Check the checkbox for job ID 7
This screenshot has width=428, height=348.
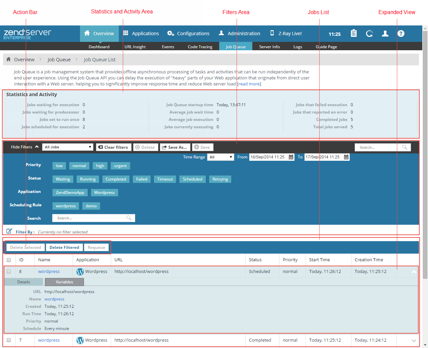(x=9, y=340)
